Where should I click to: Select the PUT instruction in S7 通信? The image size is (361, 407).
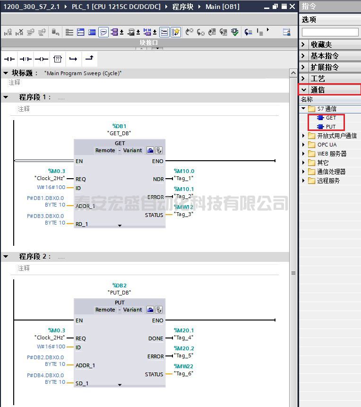330,127
